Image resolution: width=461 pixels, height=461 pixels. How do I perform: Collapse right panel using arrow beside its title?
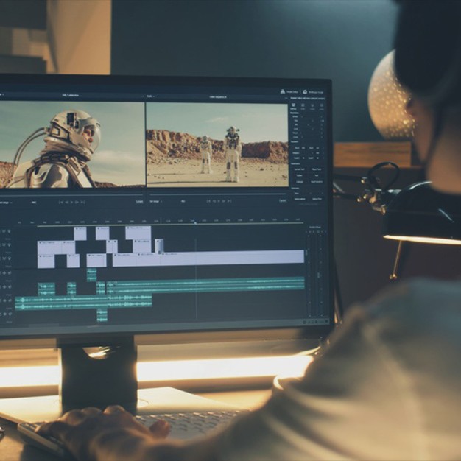point(287,99)
